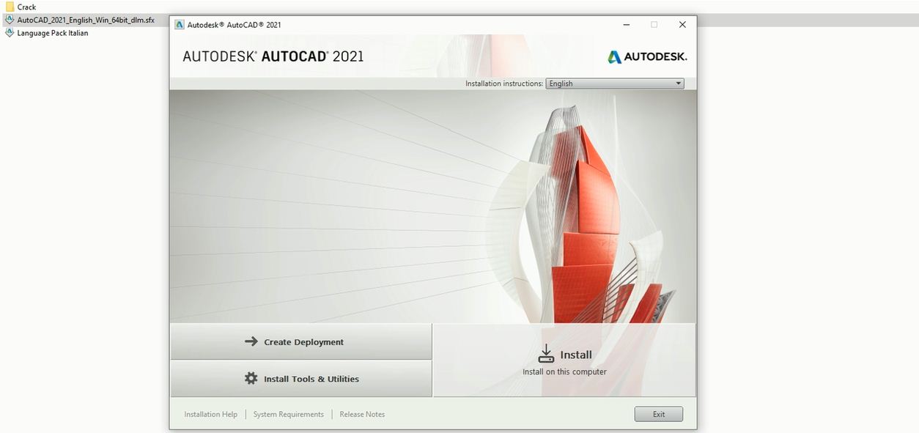Click the Language Pack Italian file name
Image resolution: width=919 pixels, height=433 pixels.
point(53,33)
